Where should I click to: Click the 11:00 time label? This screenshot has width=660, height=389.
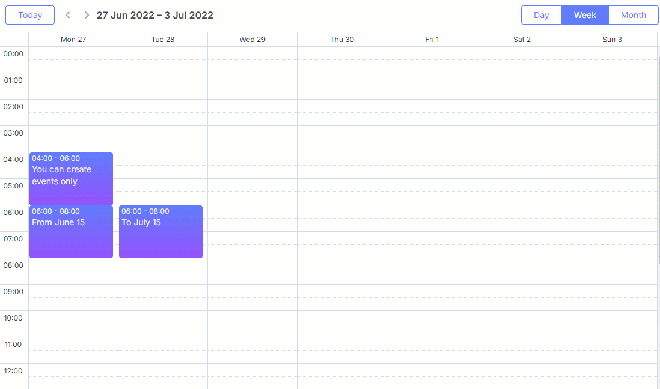tap(13, 345)
